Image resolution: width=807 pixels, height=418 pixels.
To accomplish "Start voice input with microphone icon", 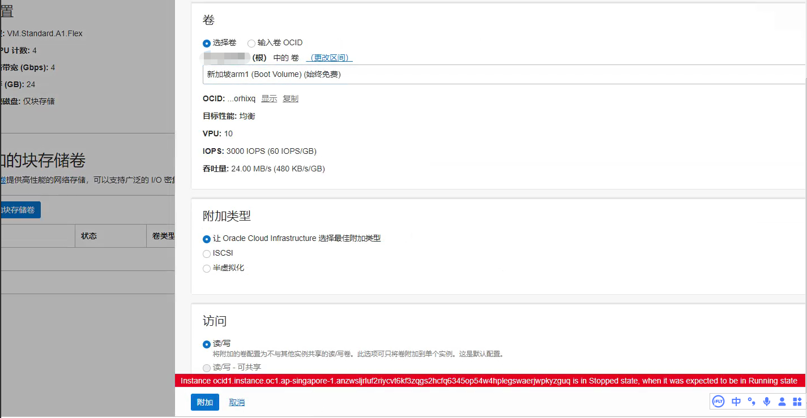I will (x=767, y=402).
